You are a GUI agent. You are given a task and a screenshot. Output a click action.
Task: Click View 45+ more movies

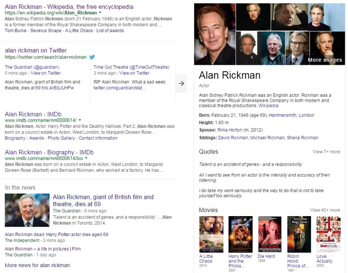(x=325, y=210)
